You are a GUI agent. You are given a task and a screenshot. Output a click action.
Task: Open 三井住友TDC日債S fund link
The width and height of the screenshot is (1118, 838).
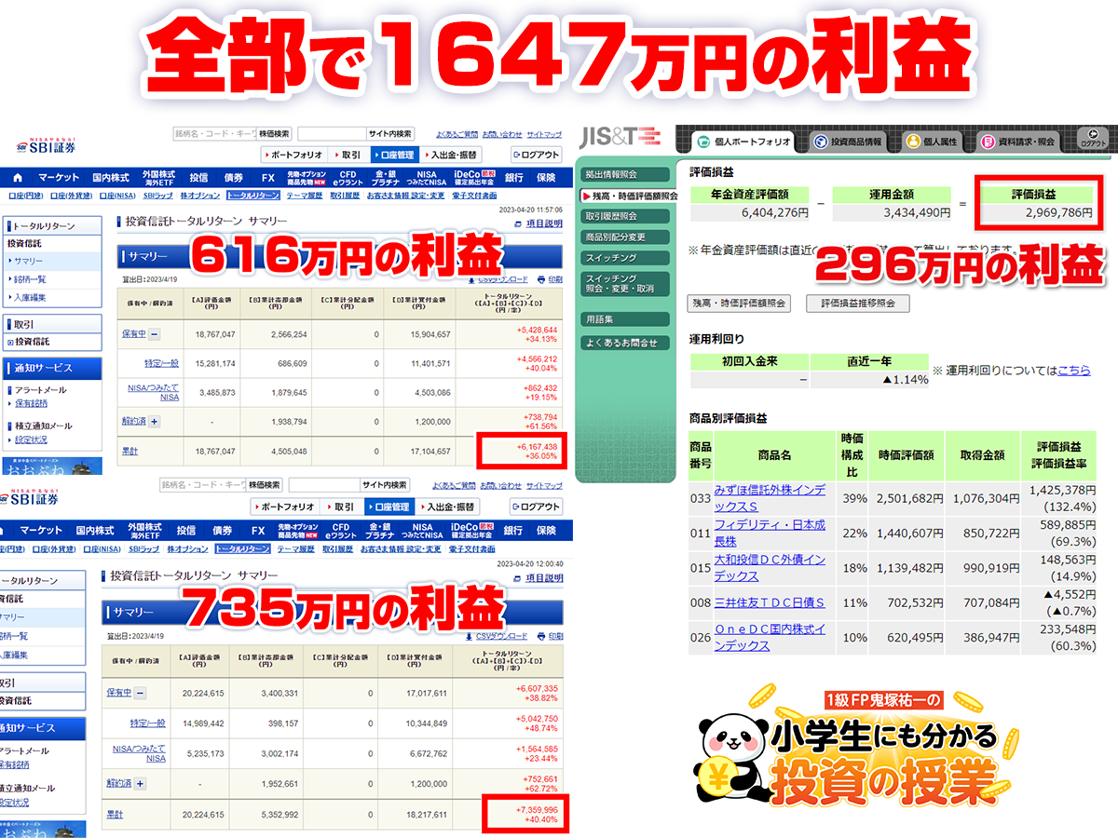[x=770, y=603]
